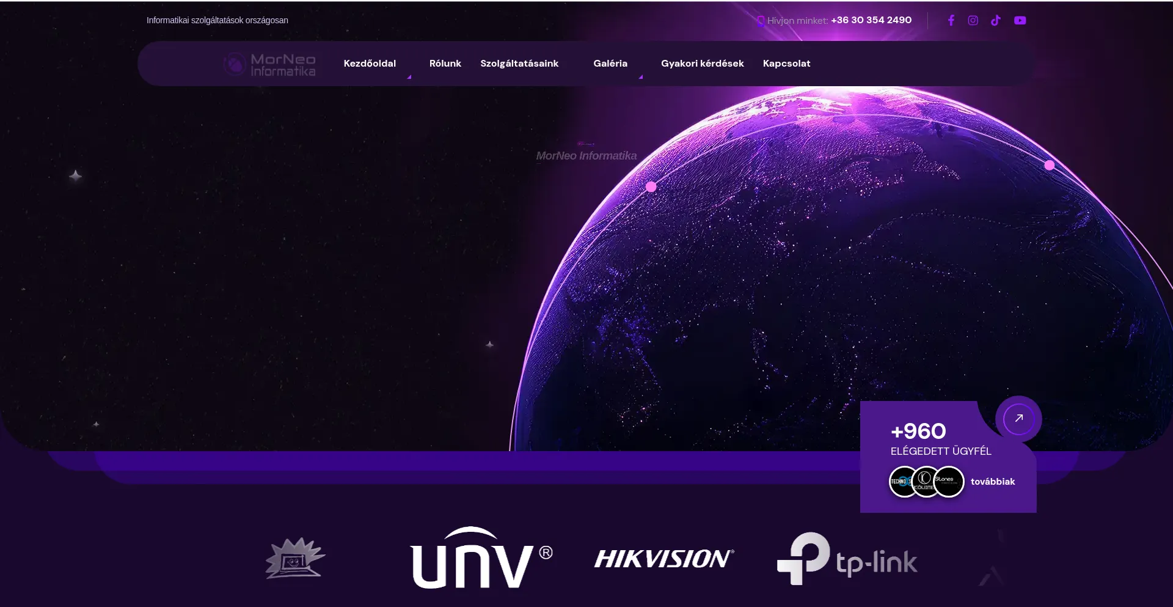
Task: Click the smiling laptop brand logo
Action: tap(295, 558)
